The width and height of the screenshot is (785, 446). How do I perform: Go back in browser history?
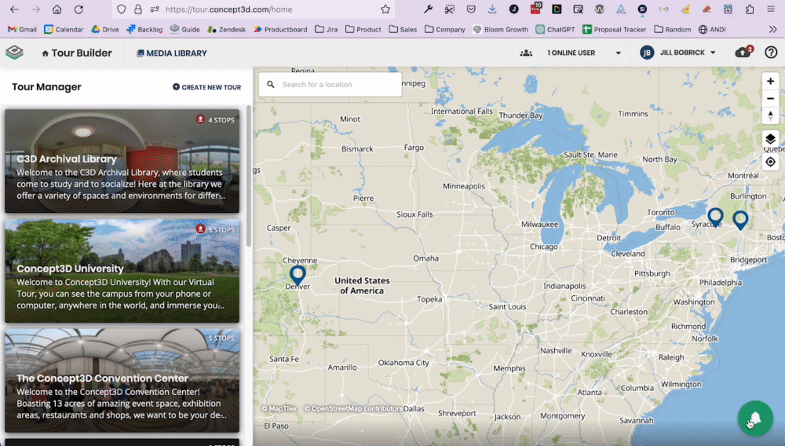[14, 9]
